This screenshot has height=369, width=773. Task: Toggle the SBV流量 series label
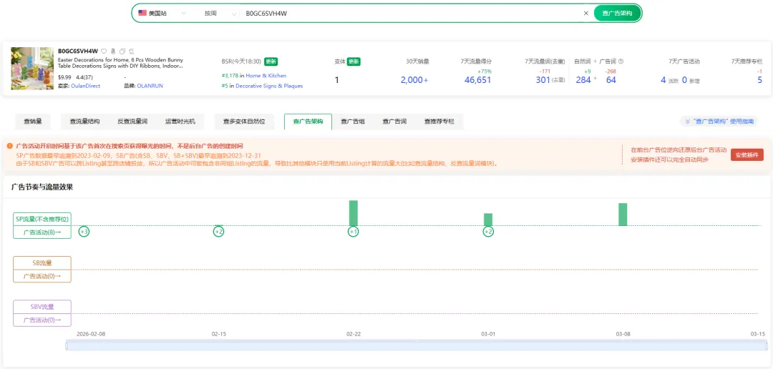coord(42,307)
